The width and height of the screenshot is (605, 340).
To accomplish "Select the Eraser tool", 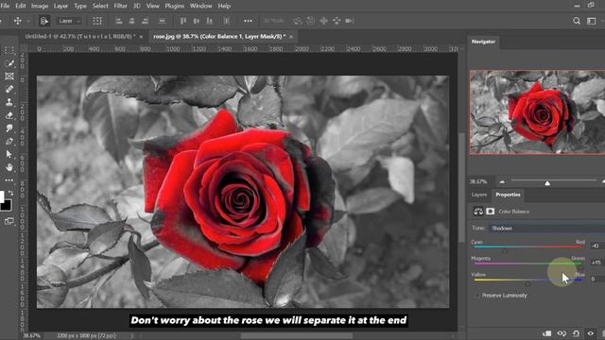I will click(x=9, y=115).
